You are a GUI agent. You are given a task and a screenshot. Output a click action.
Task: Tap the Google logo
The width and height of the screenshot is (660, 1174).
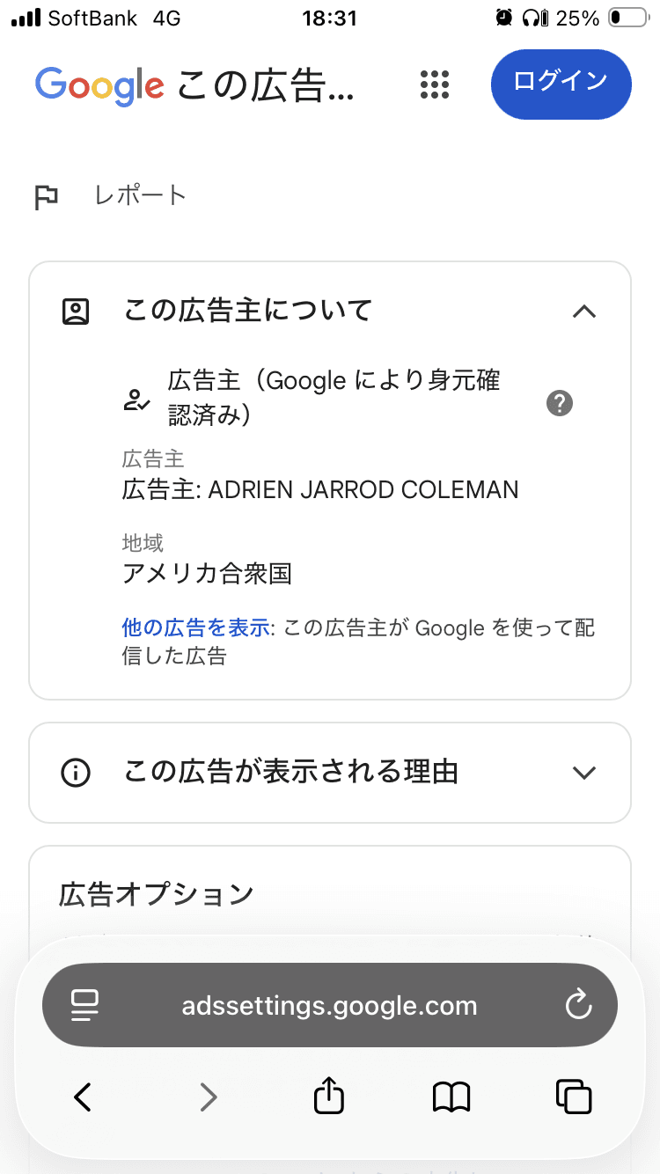point(99,85)
